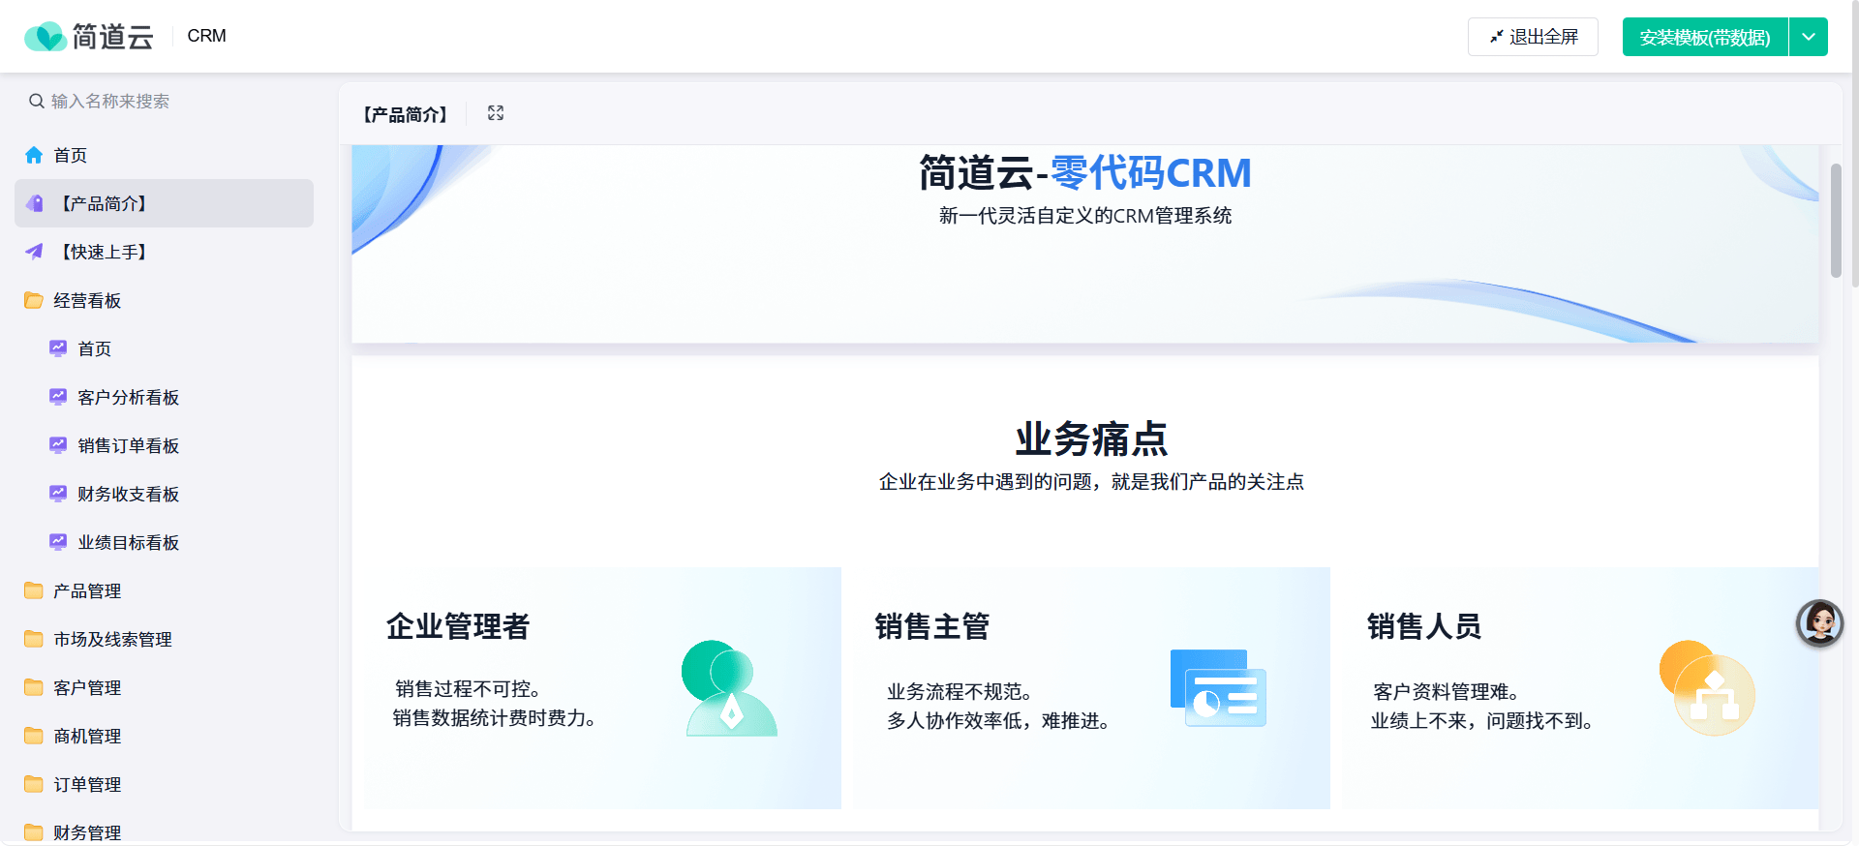
Task: Click the purple icon beside 【产品简介】
Action: coord(34,203)
